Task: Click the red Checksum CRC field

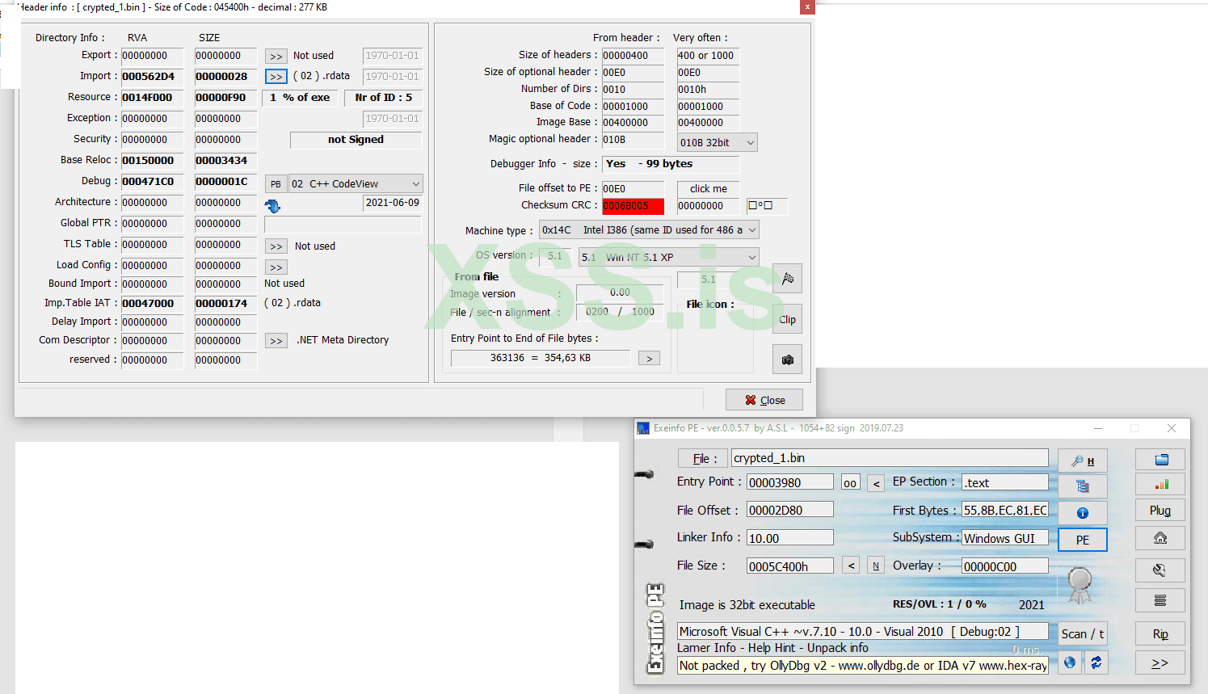Action: pyautogui.click(x=633, y=206)
